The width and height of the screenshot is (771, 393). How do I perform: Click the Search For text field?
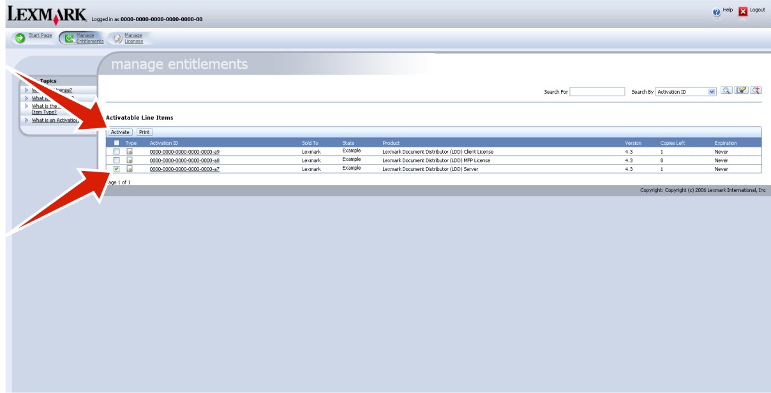click(x=597, y=92)
